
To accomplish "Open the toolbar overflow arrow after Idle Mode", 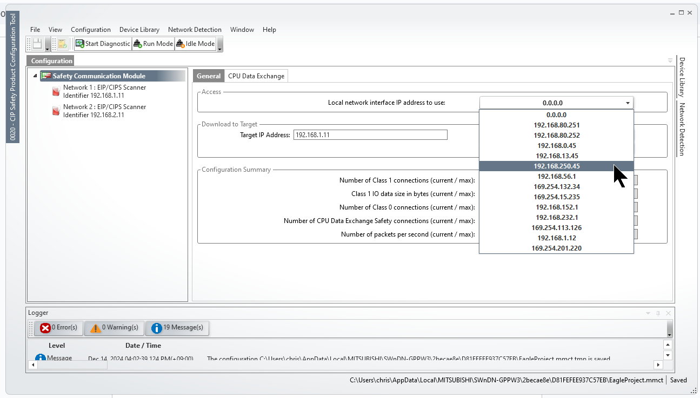I will [x=219, y=45].
